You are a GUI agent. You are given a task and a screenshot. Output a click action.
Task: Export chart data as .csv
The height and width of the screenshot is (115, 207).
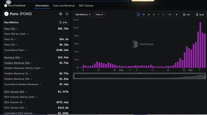(x=186, y=15)
